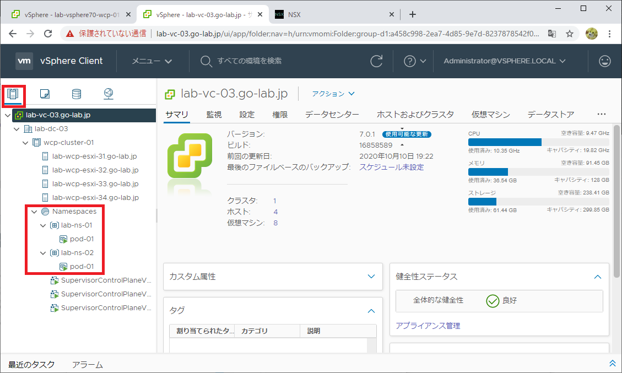
Task: Open Storage inventory view icon
Action: click(x=77, y=94)
